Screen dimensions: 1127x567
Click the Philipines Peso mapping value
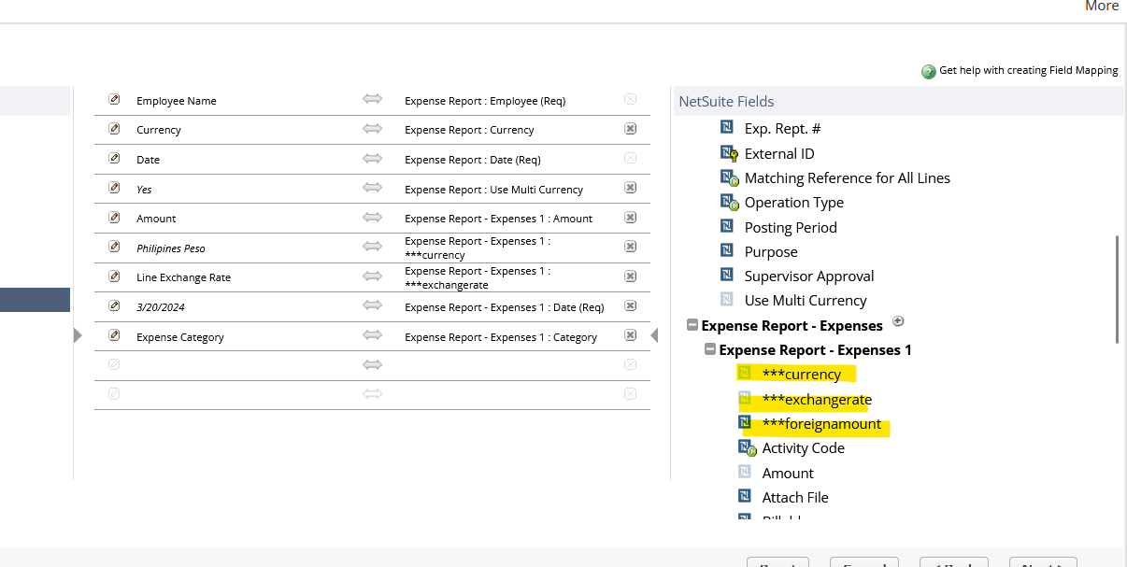tap(171, 248)
